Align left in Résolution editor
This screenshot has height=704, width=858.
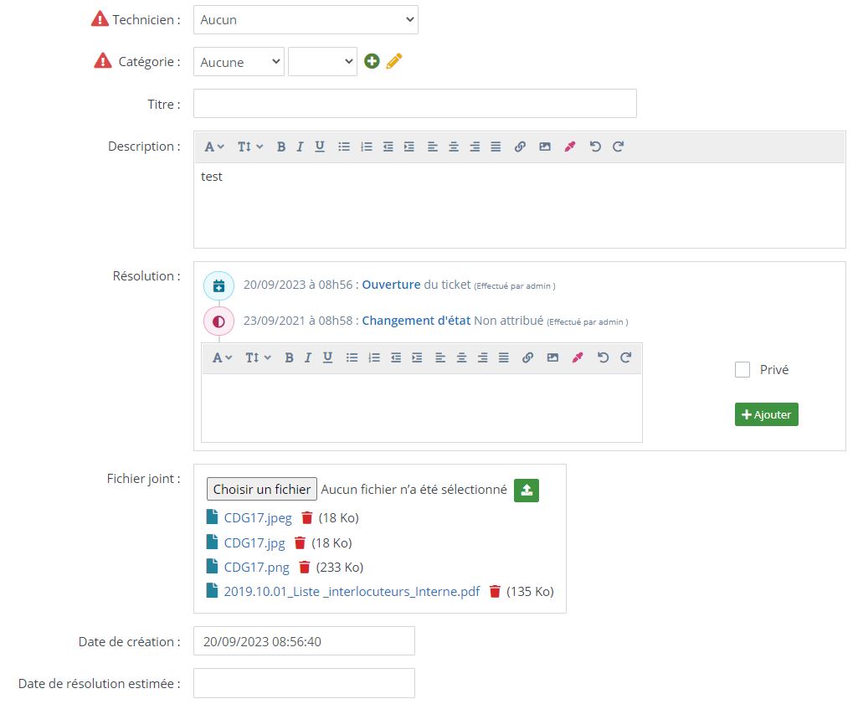pyautogui.click(x=440, y=357)
